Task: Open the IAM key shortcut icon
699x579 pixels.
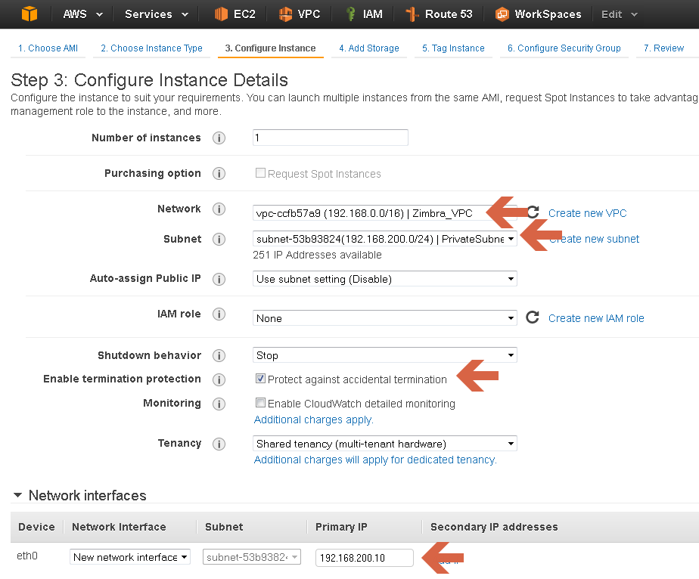Action: (x=351, y=14)
